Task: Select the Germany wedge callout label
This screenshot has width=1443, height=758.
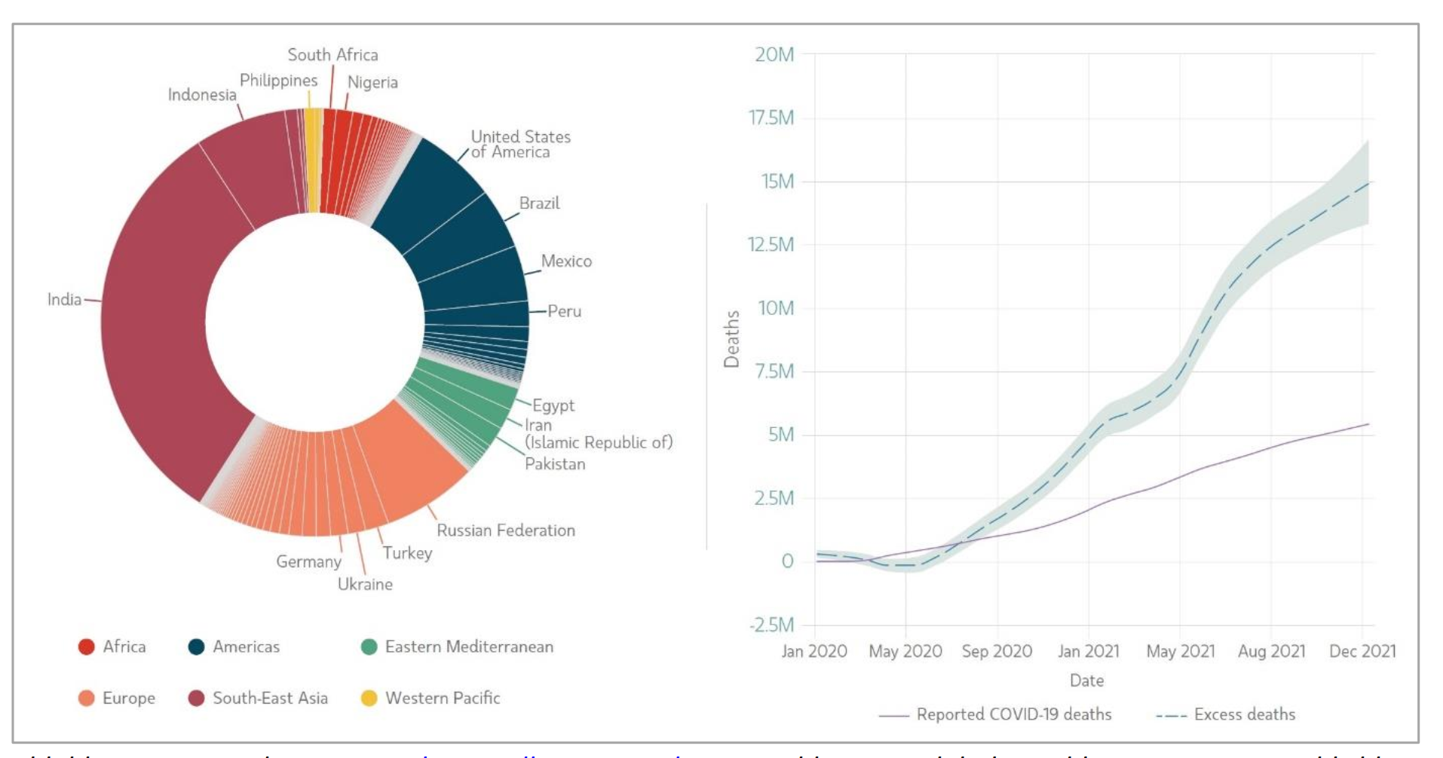Action: (308, 561)
